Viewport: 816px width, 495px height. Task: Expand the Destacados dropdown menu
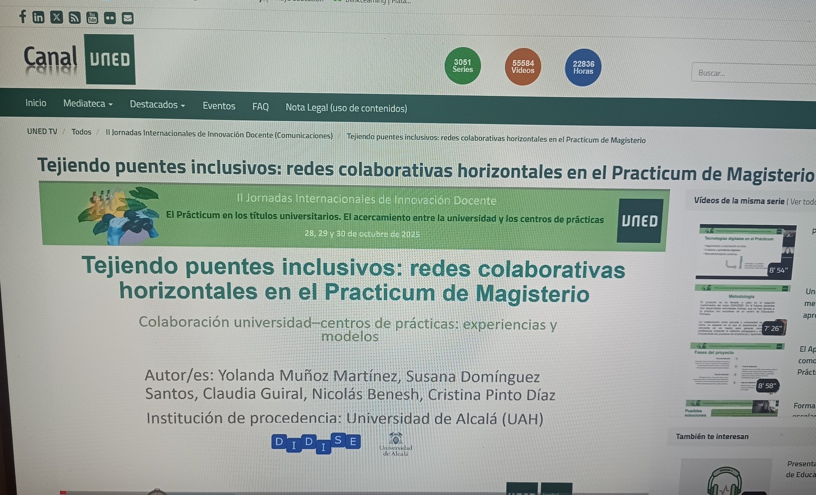pyautogui.click(x=157, y=105)
